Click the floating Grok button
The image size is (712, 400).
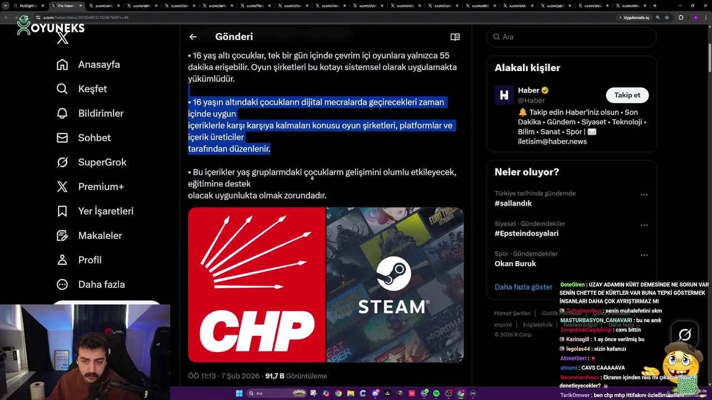pos(685,334)
